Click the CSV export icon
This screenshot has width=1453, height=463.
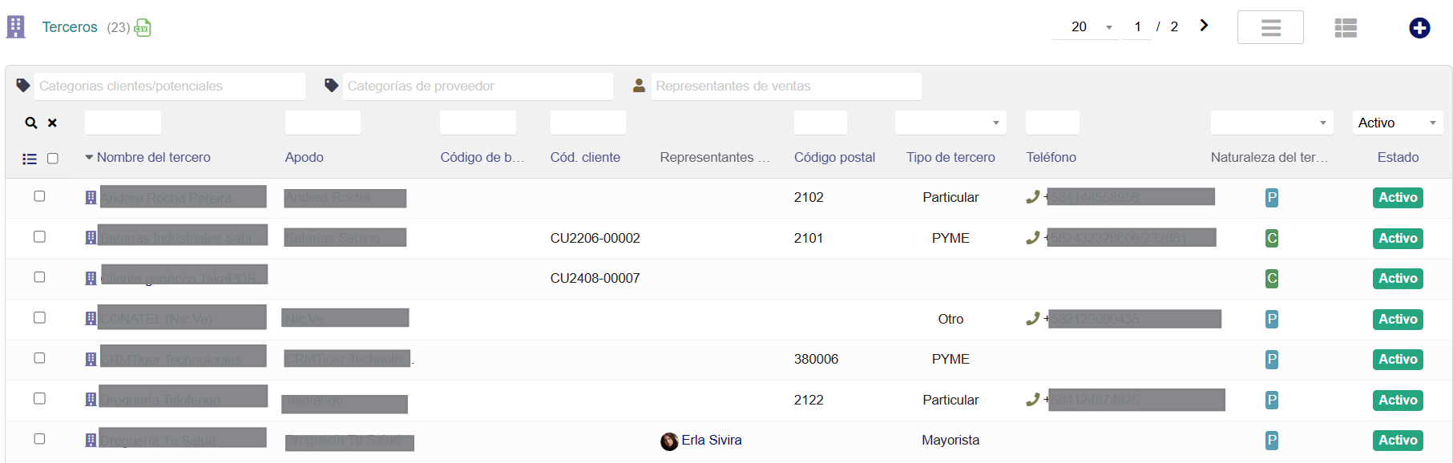(143, 28)
